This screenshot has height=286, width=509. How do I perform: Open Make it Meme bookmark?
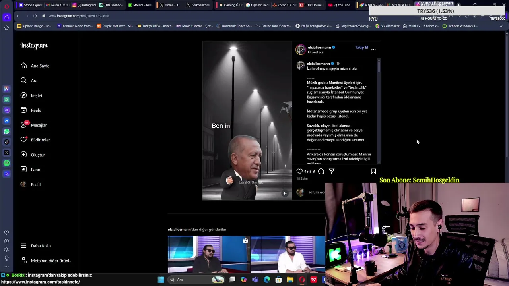194,26
